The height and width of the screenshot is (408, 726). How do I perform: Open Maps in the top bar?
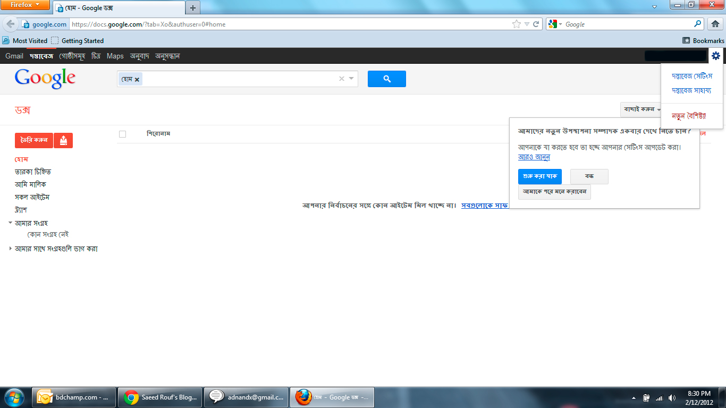click(115, 56)
